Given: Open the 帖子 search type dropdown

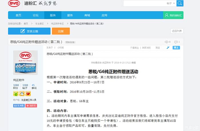Looking at the screenshot, I should pos(171,3).
